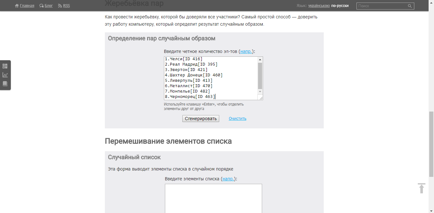Open the line chart icon in sidebar
This screenshot has height=213, width=434.
(5, 75)
